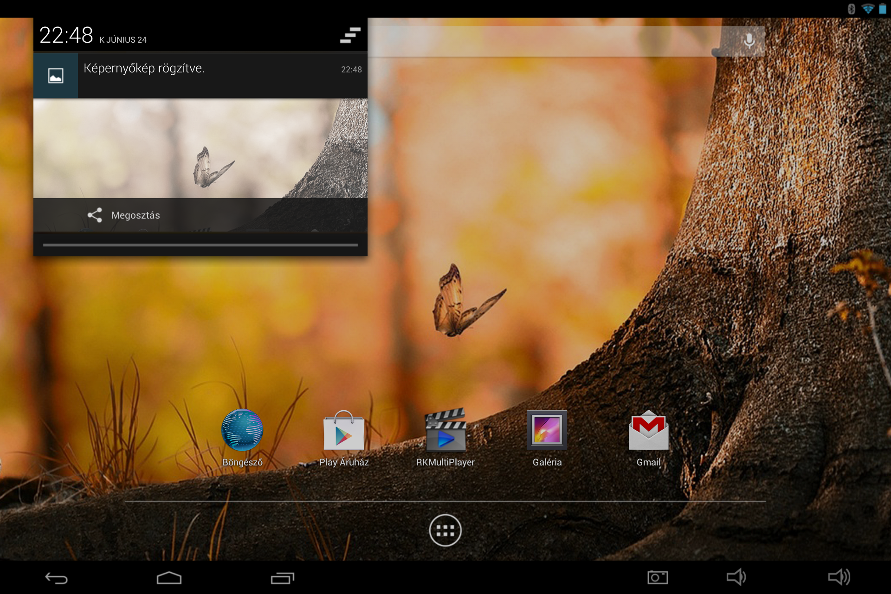Open the Galéria app

tap(547, 431)
